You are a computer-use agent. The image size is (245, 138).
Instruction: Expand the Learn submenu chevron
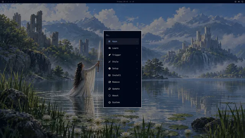coord(137,48)
